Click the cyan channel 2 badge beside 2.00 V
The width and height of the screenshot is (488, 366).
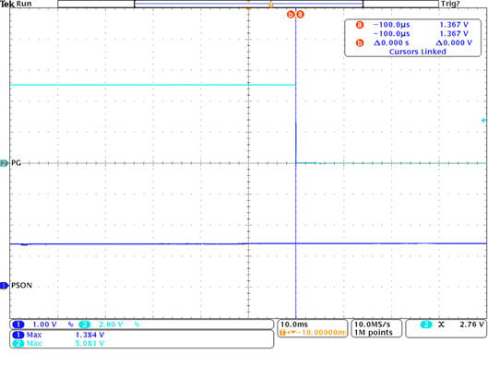[84, 325]
